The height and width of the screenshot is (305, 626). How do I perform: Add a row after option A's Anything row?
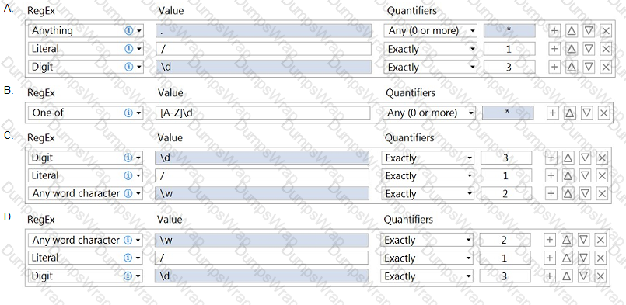point(554,31)
